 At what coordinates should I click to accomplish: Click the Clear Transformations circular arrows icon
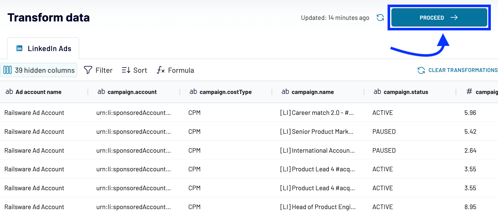421,70
